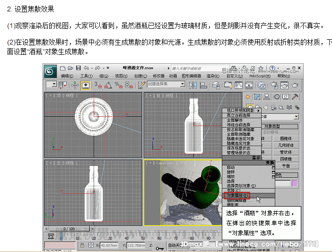Open the Curve Editor icon
The height and width of the screenshot is (252, 332).
coord(239,86)
